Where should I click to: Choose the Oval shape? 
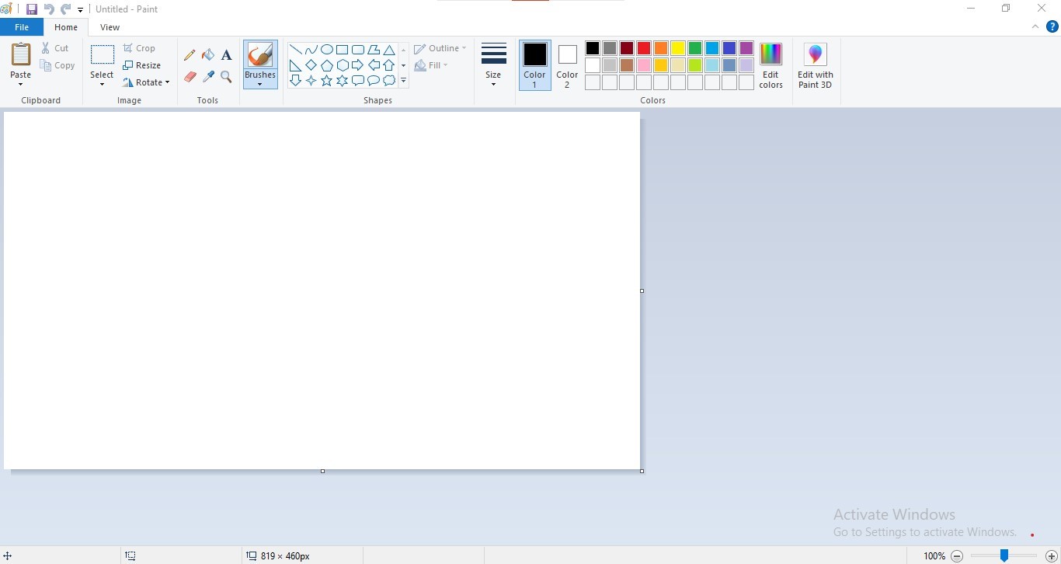(327, 50)
